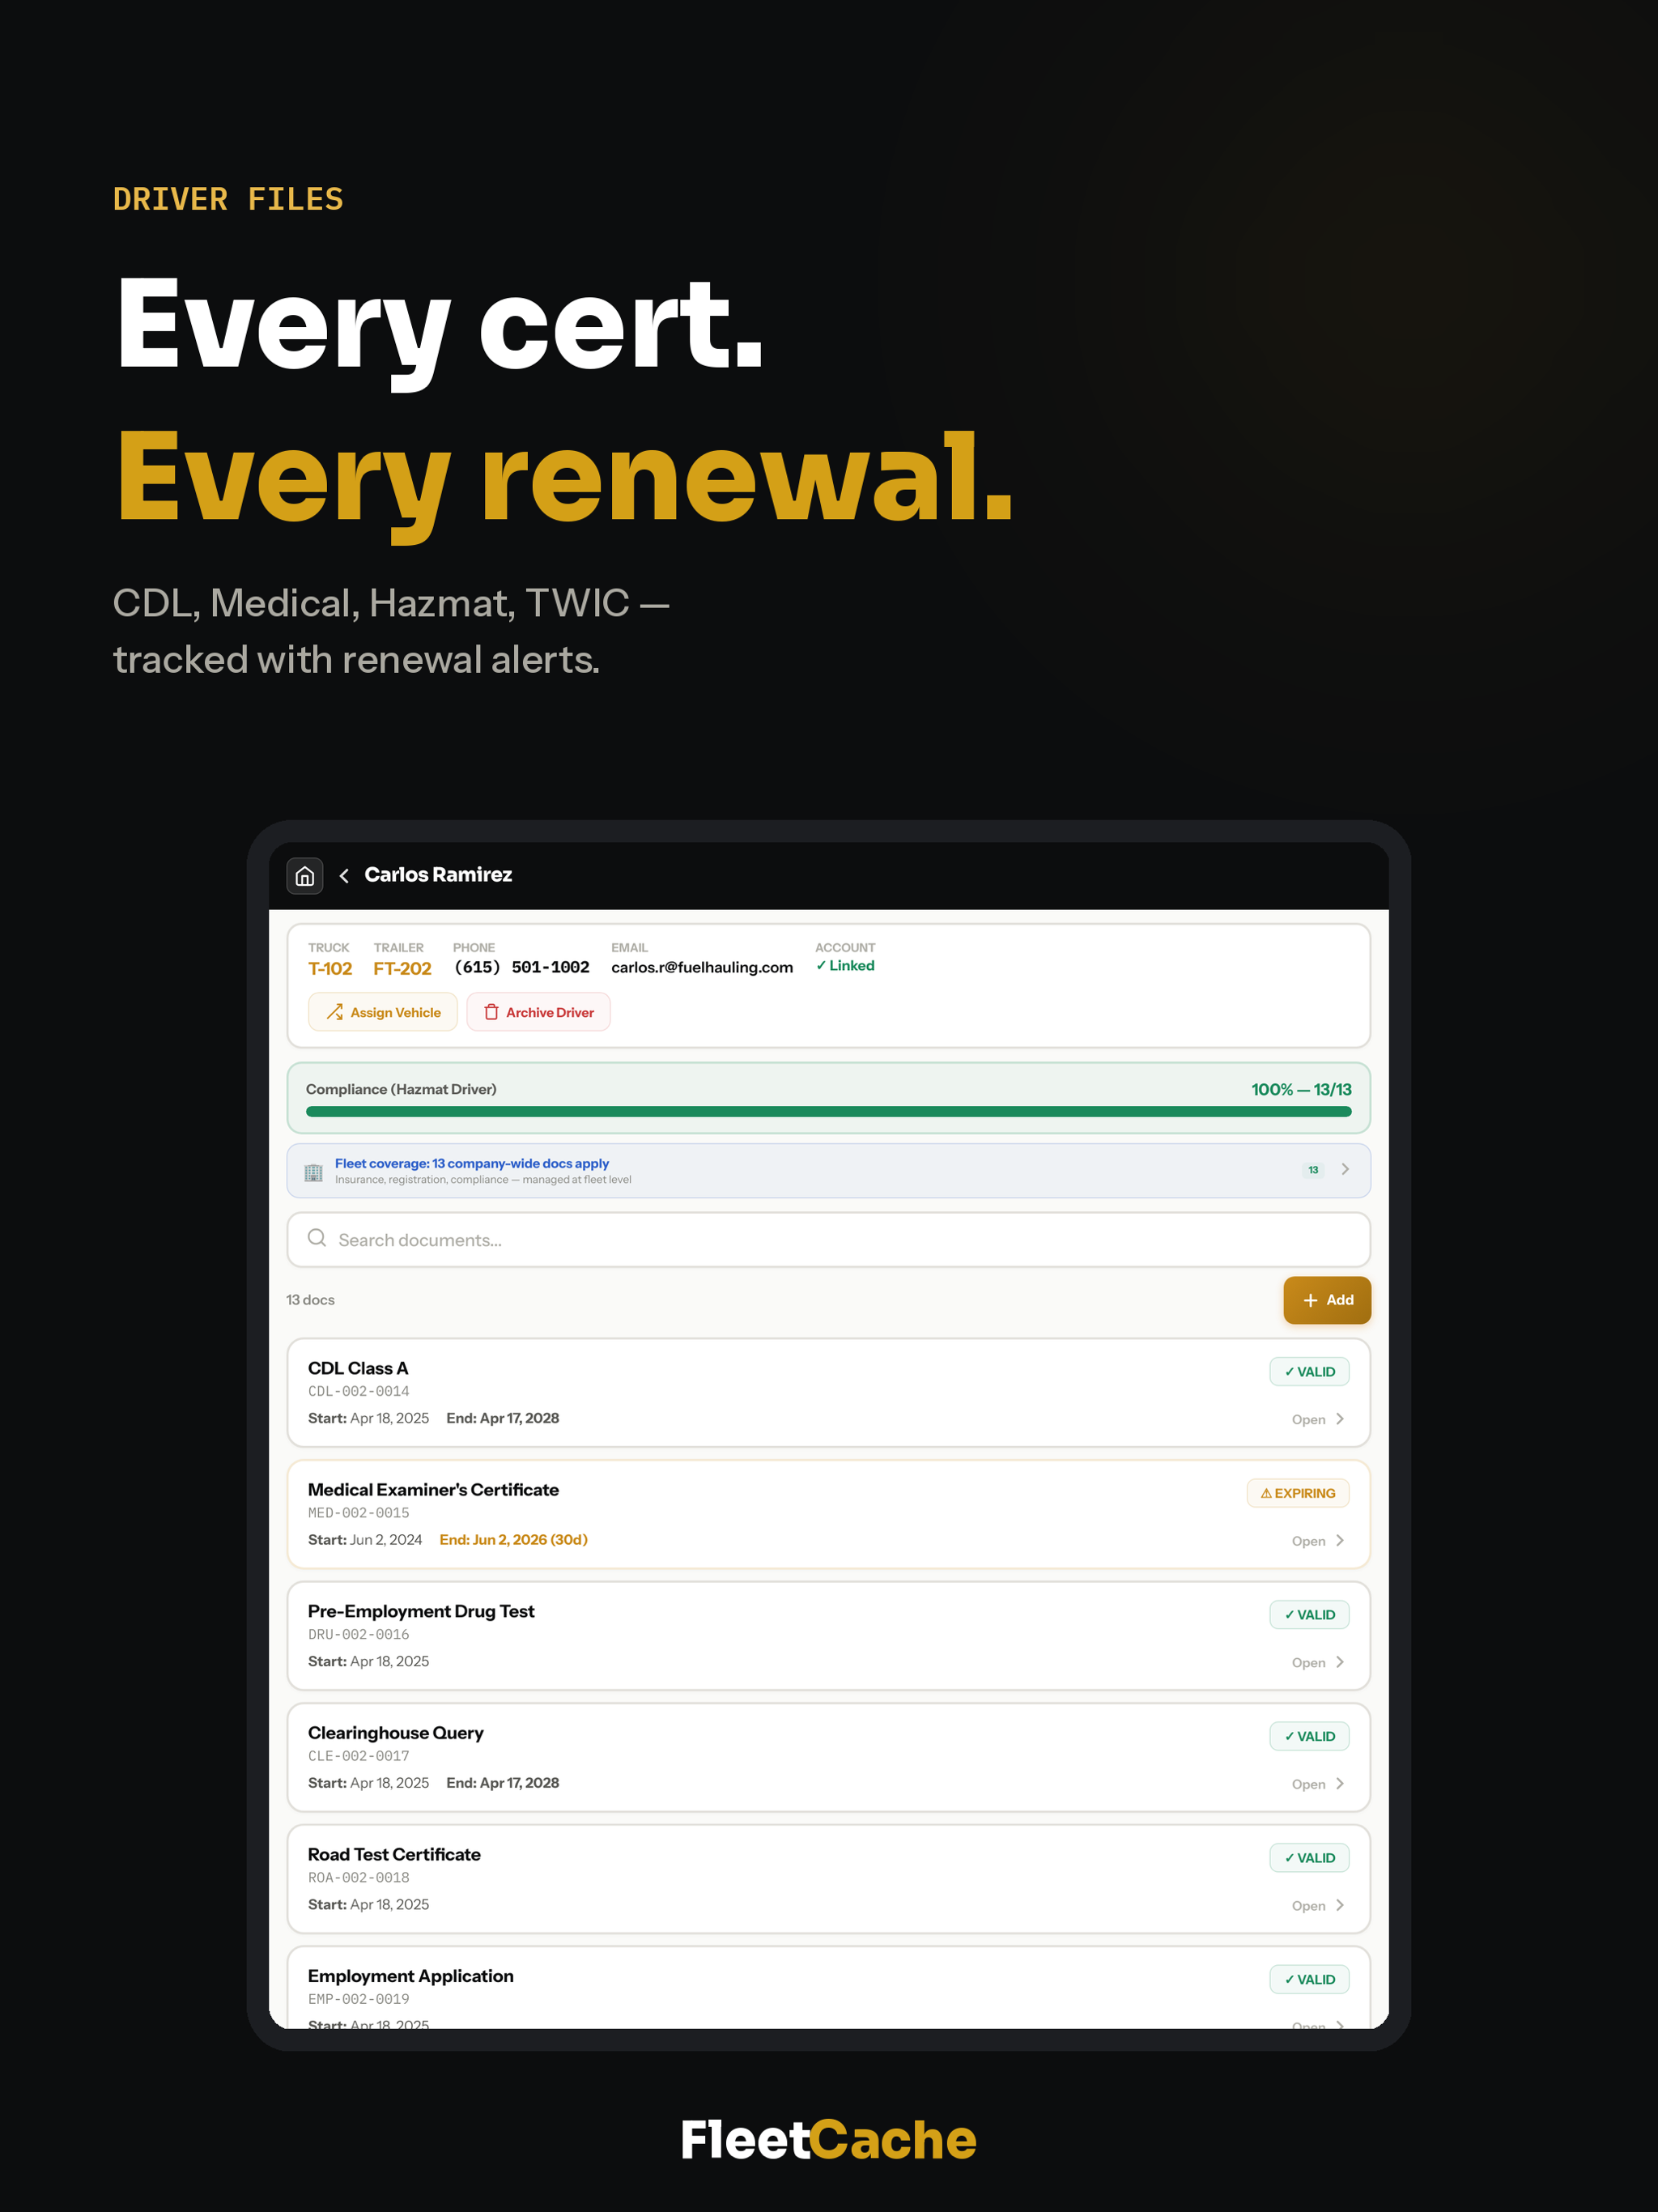Click the Linked account status
1658x2212 pixels.
845,966
